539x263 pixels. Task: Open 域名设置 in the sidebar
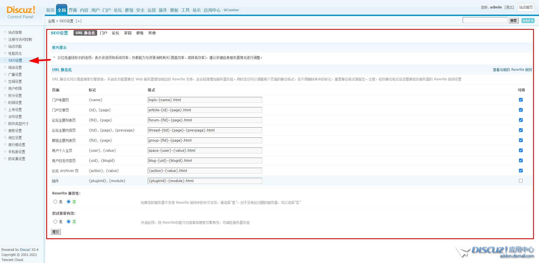tap(15, 67)
